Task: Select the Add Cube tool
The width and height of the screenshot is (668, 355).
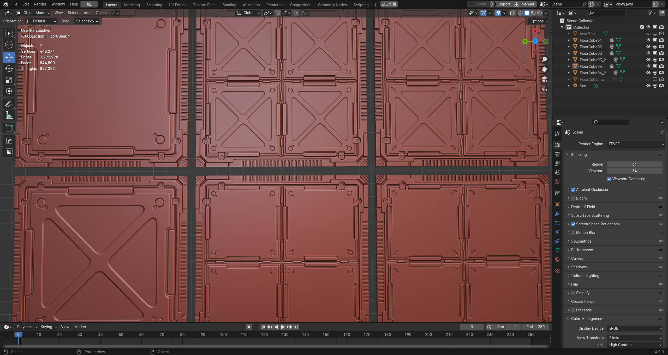Action: 9,128
